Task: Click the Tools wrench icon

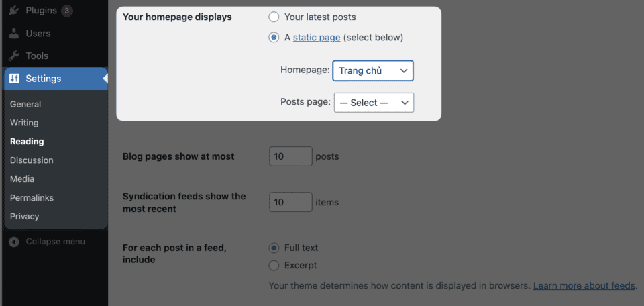Action: (x=14, y=56)
